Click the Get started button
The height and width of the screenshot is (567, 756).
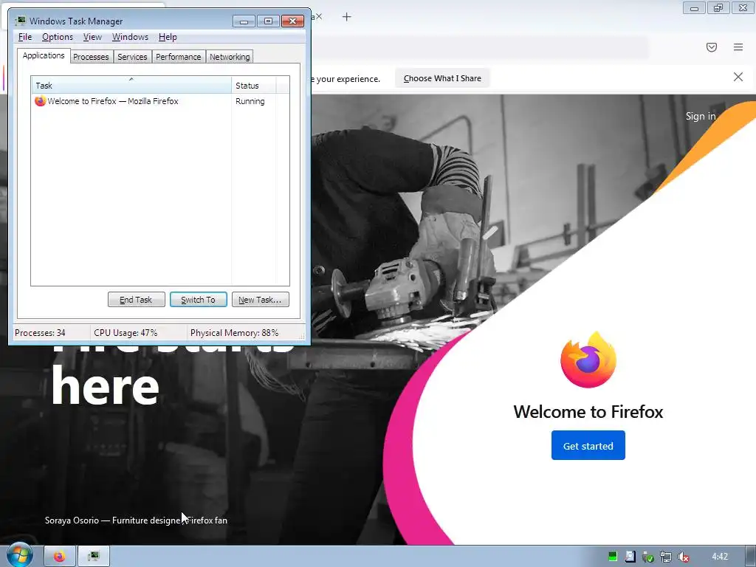588,445
